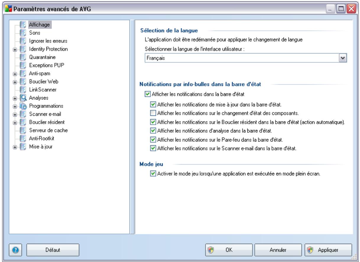Toggle Activer le mode jeu checkbox
Image resolution: width=360 pixels, height=262 pixels.
coord(153,174)
